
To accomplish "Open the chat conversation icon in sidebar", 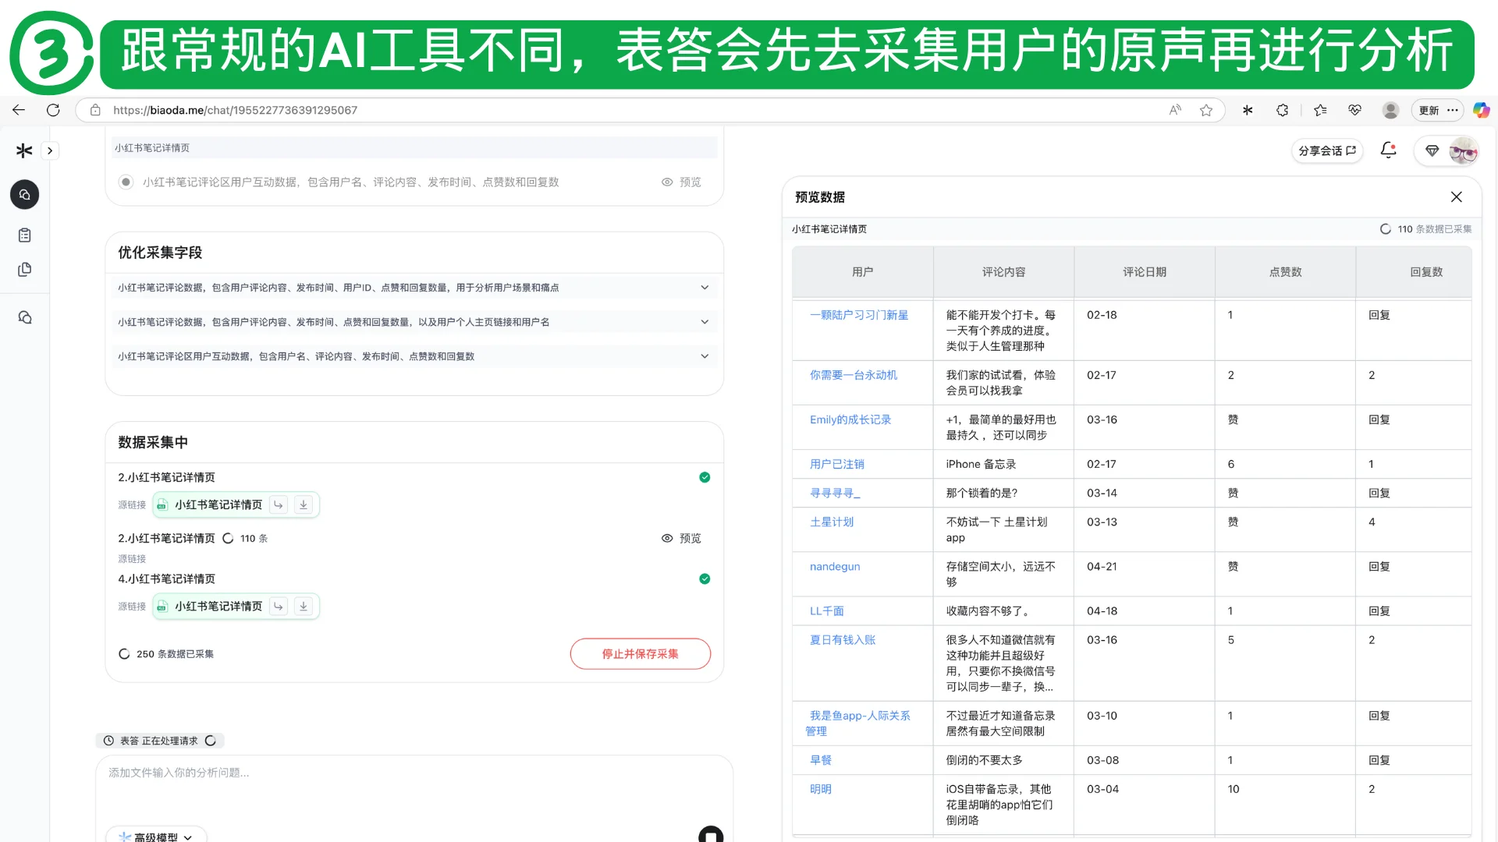I will (24, 194).
